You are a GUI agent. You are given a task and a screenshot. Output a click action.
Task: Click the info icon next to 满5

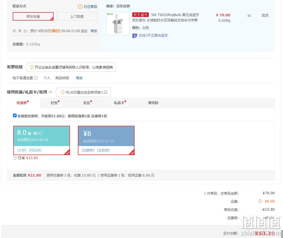[41, 133]
